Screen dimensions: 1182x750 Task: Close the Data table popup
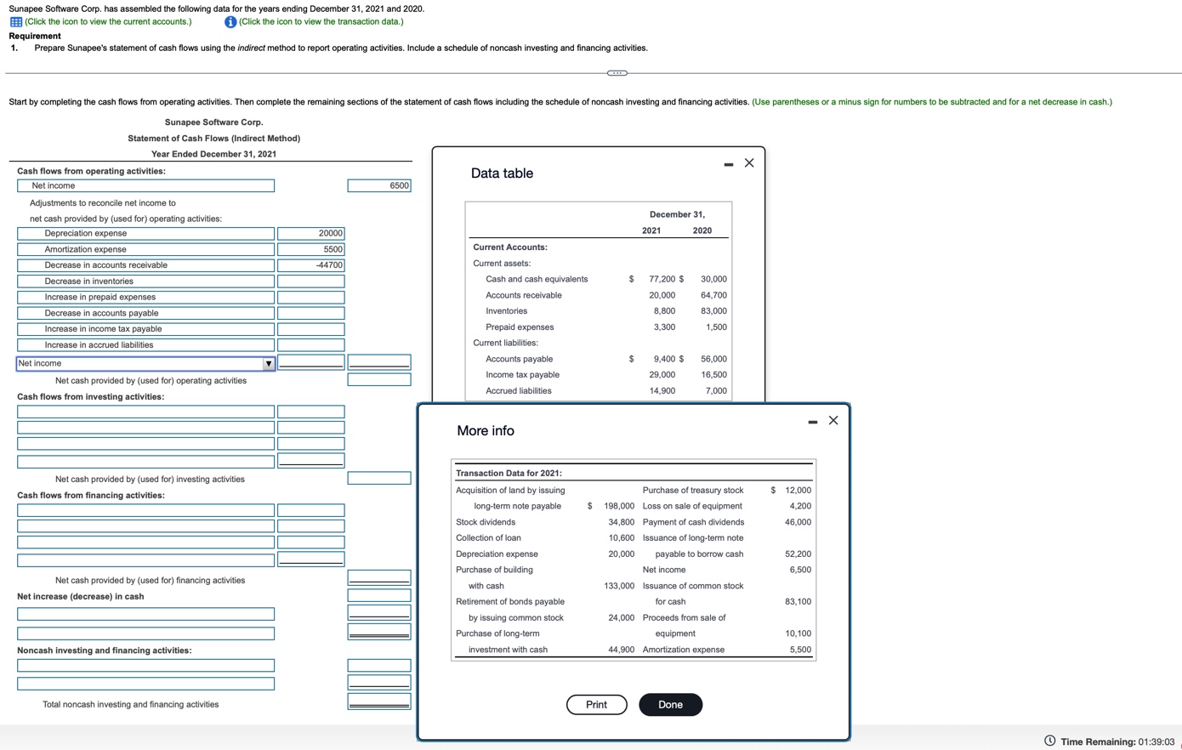click(x=749, y=162)
